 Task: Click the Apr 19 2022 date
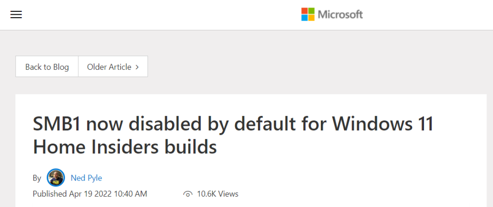[x=90, y=194]
